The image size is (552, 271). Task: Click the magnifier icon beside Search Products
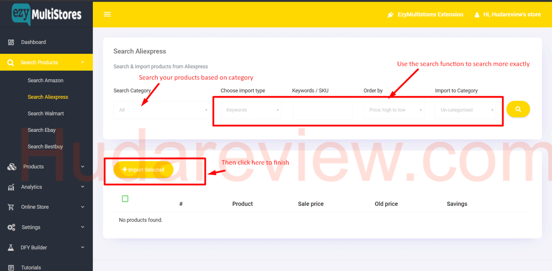11,62
